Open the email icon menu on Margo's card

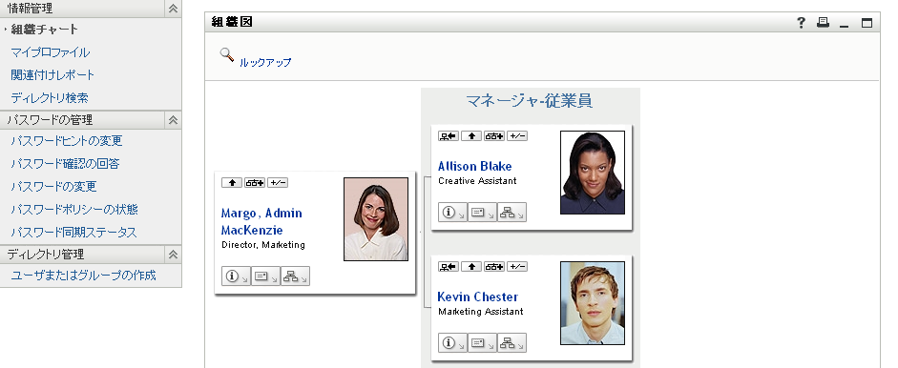pyautogui.click(x=265, y=276)
